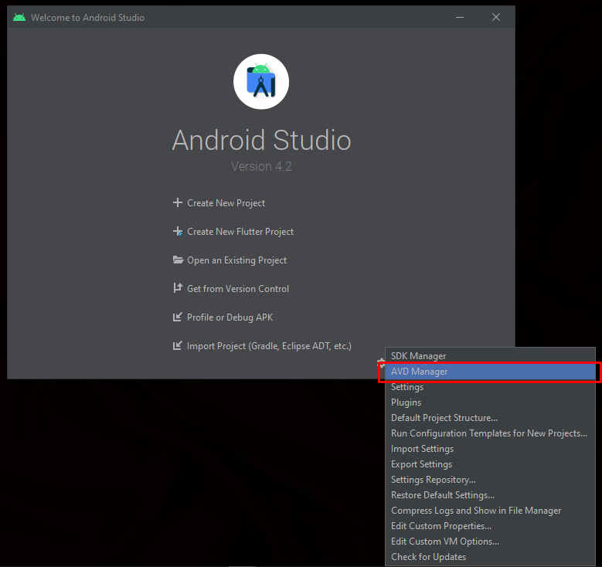Select Check for Updates
The height and width of the screenshot is (567, 602).
[490, 557]
